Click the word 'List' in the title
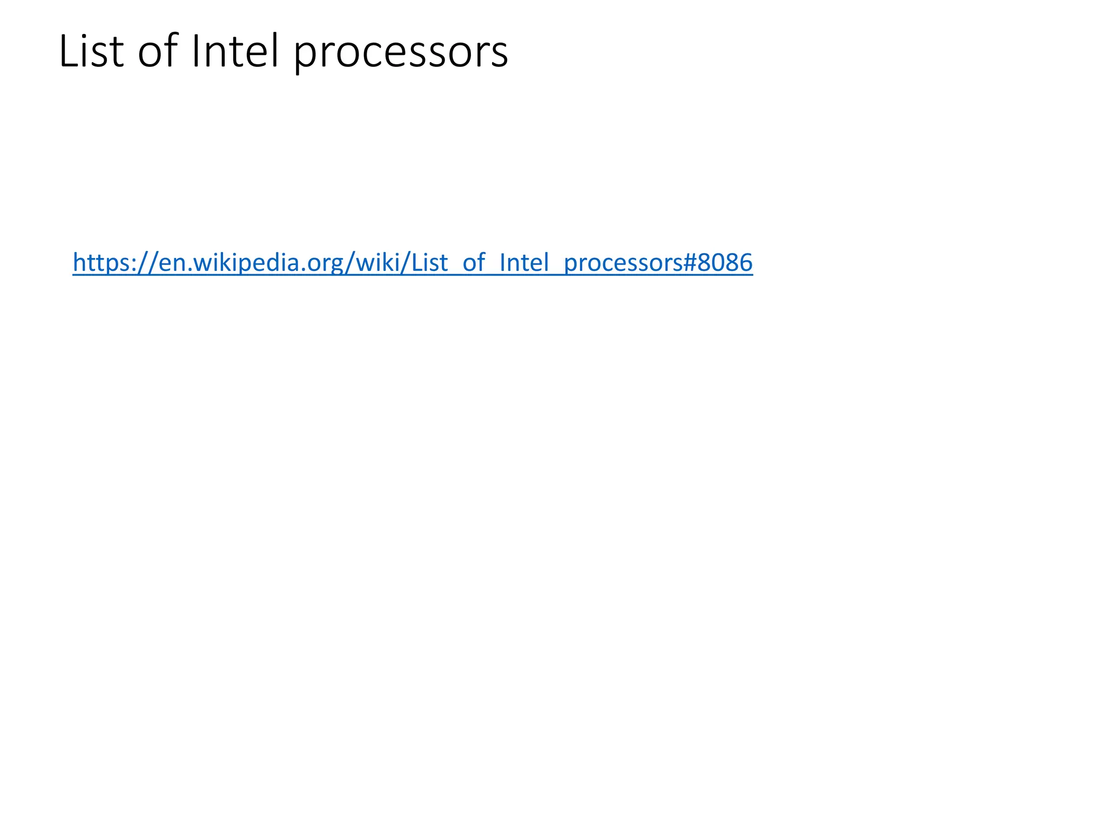This screenshot has height=829, width=1106. pos(91,52)
